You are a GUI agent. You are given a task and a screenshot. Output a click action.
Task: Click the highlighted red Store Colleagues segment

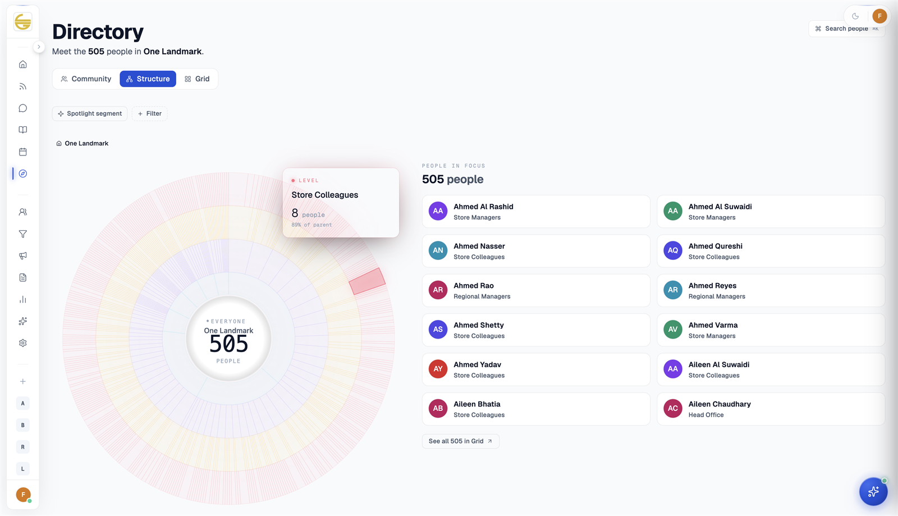click(x=367, y=281)
